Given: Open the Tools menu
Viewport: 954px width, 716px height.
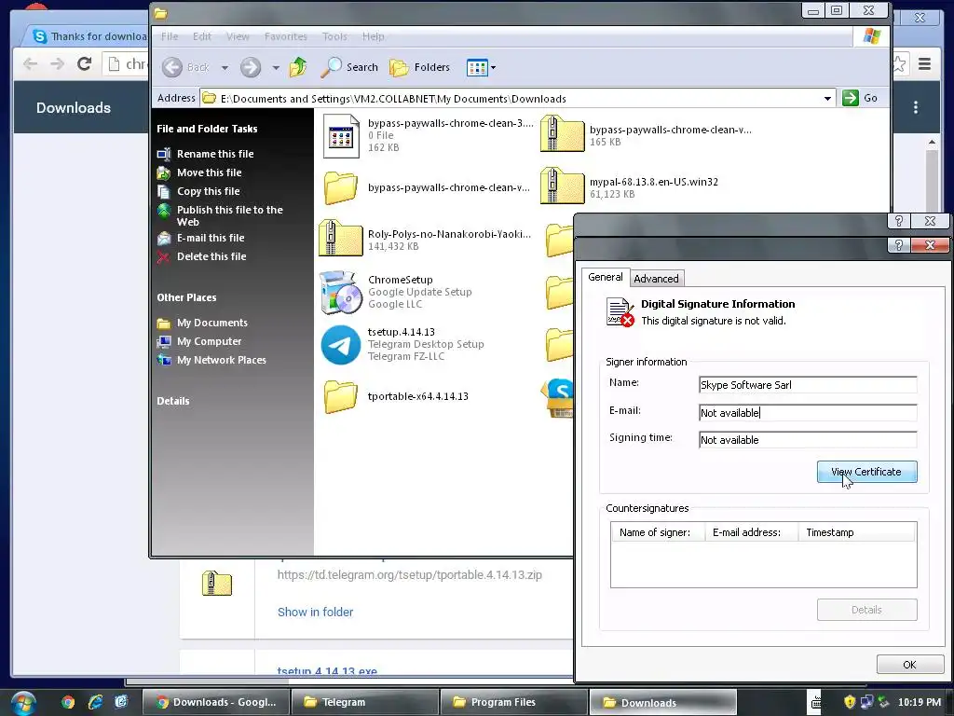Looking at the screenshot, I should click(334, 36).
